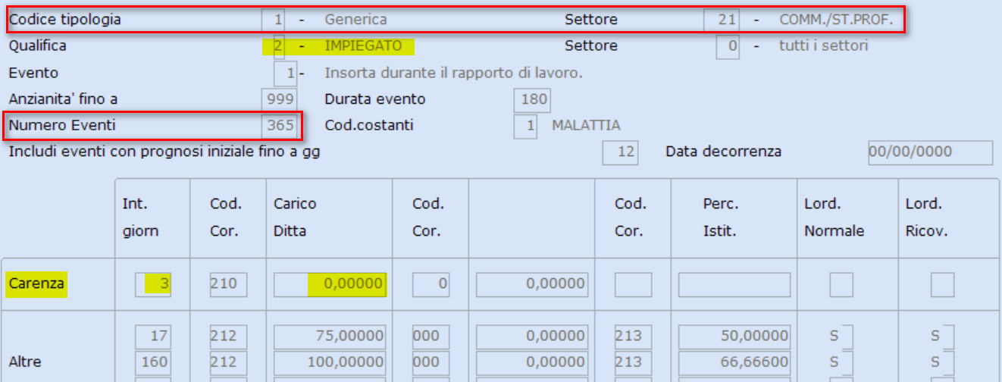
Task: Click the Evento code field
Action: pyautogui.click(x=286, y=74)
